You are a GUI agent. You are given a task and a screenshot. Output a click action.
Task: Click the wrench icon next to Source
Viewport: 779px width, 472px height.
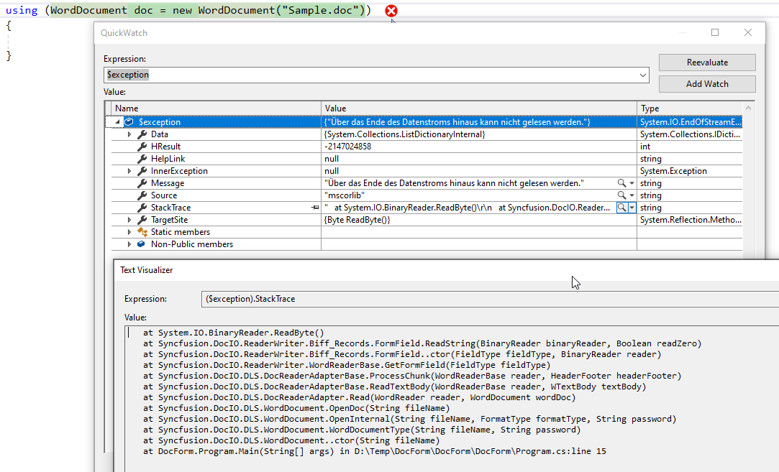tap(142, 195)
